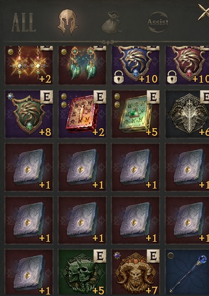Viewport: 209px width, 296px height.
Task: Select the gray book below the green tome
Action: 135,167
